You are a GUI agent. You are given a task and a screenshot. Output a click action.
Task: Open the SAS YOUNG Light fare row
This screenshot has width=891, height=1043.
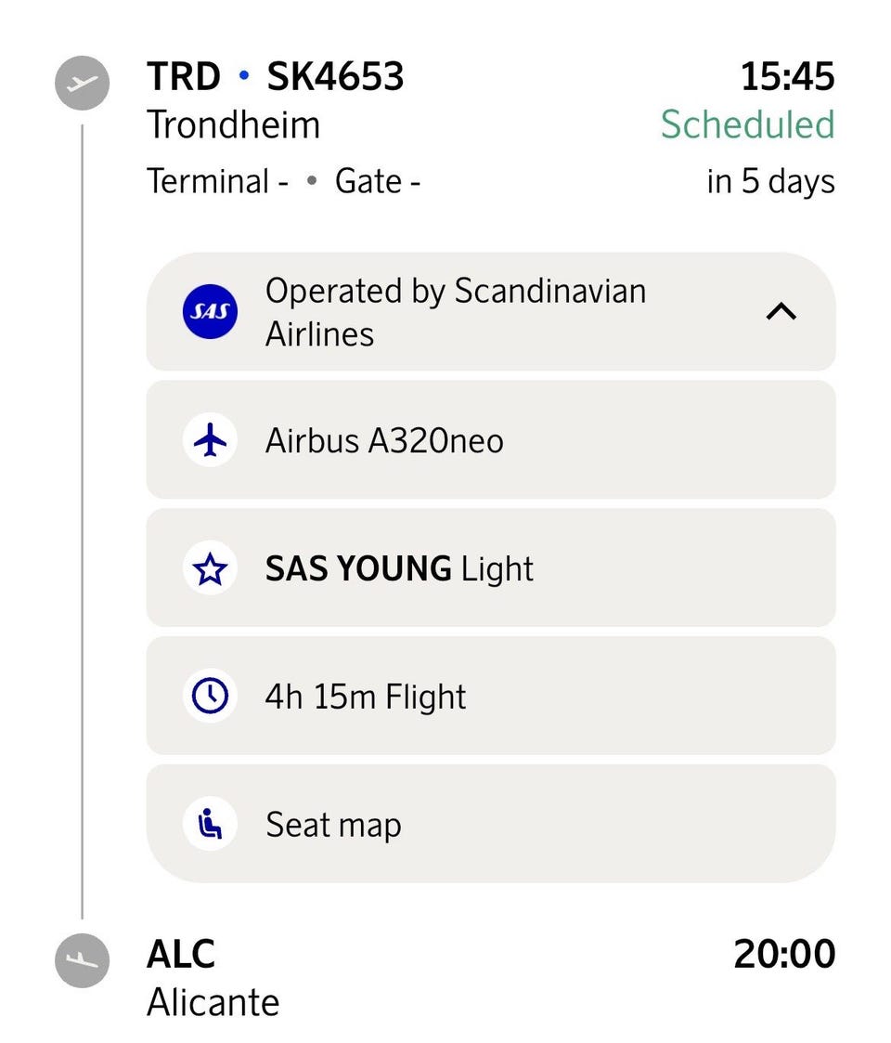tap(491, 568)
